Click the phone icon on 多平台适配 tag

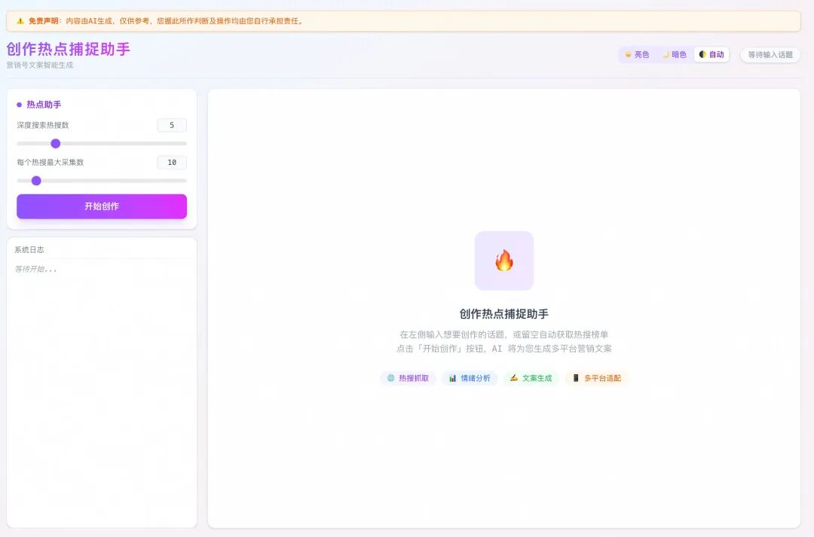575,378
